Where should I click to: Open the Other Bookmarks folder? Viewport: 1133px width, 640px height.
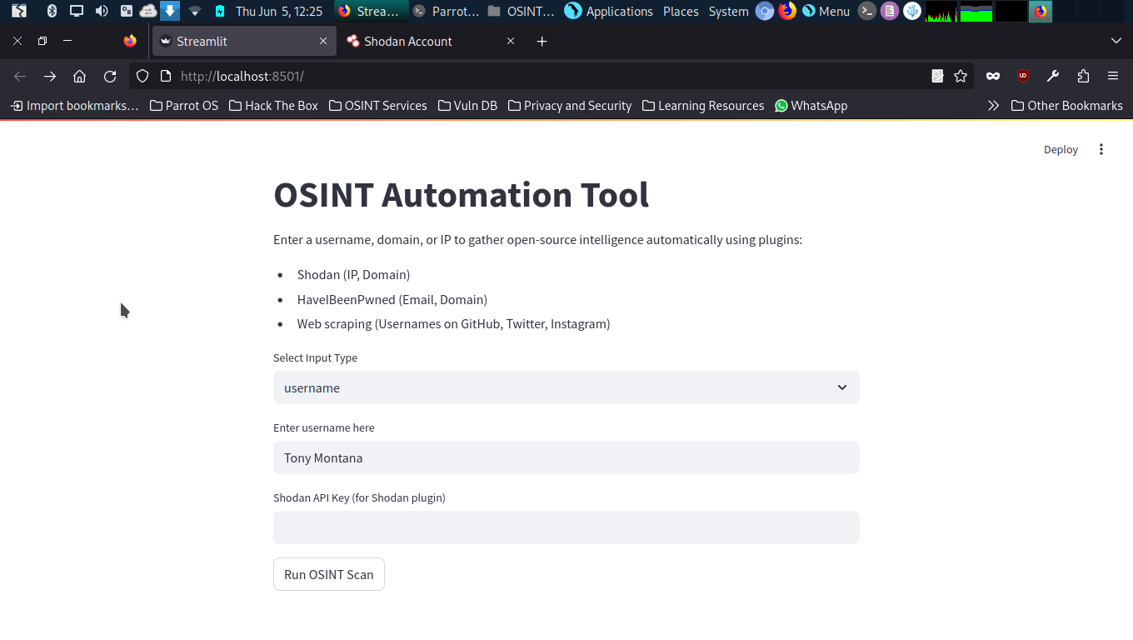click(1067, 106)
